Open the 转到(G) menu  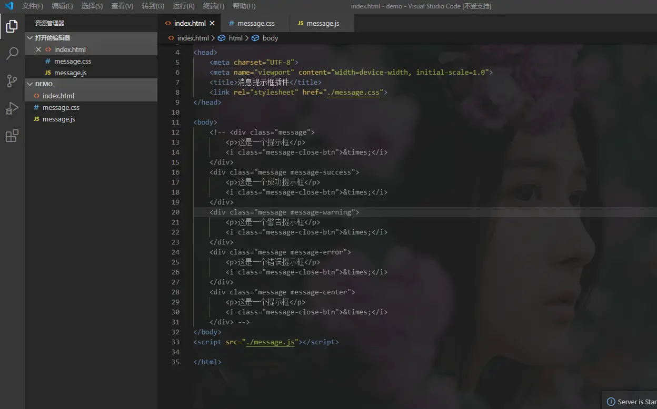(153, 6)
